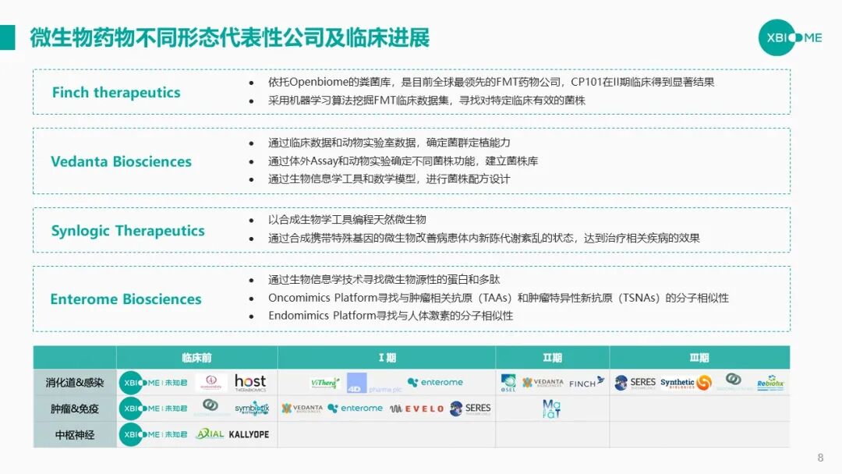
Task: Click the bullet 通过生物信息学工具和数学模型
Action: click(x=389, y=179)
